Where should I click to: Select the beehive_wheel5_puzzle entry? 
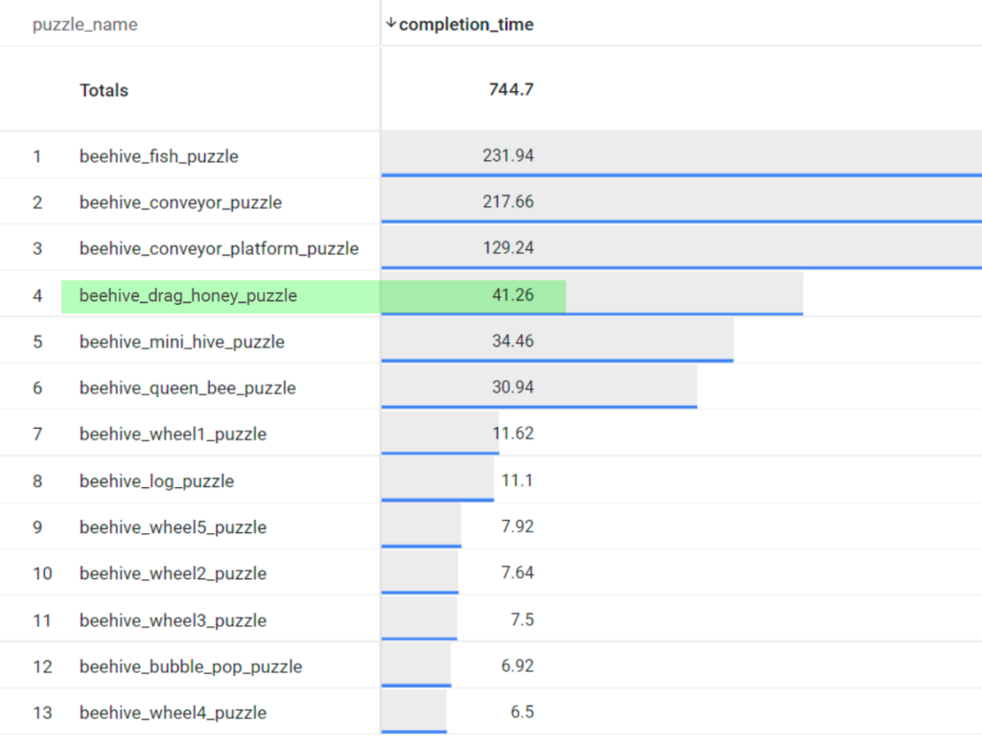click(173, 527)
